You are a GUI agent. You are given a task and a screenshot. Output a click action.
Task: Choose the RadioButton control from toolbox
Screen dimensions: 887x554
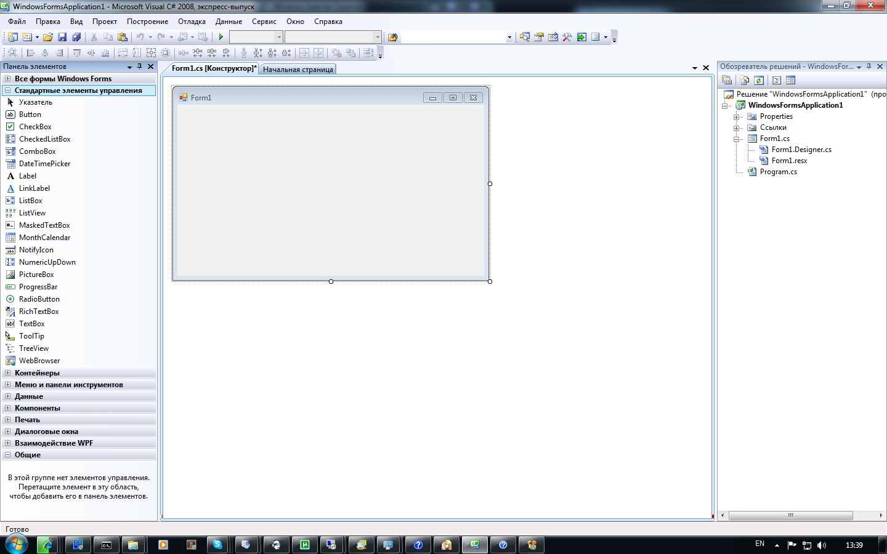38,299
